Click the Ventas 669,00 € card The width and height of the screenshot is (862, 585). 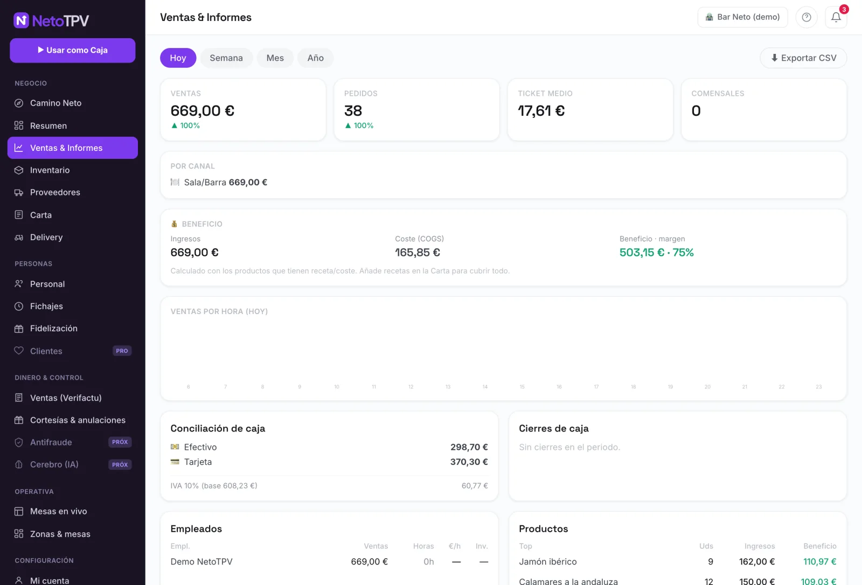tap(243, 110)
